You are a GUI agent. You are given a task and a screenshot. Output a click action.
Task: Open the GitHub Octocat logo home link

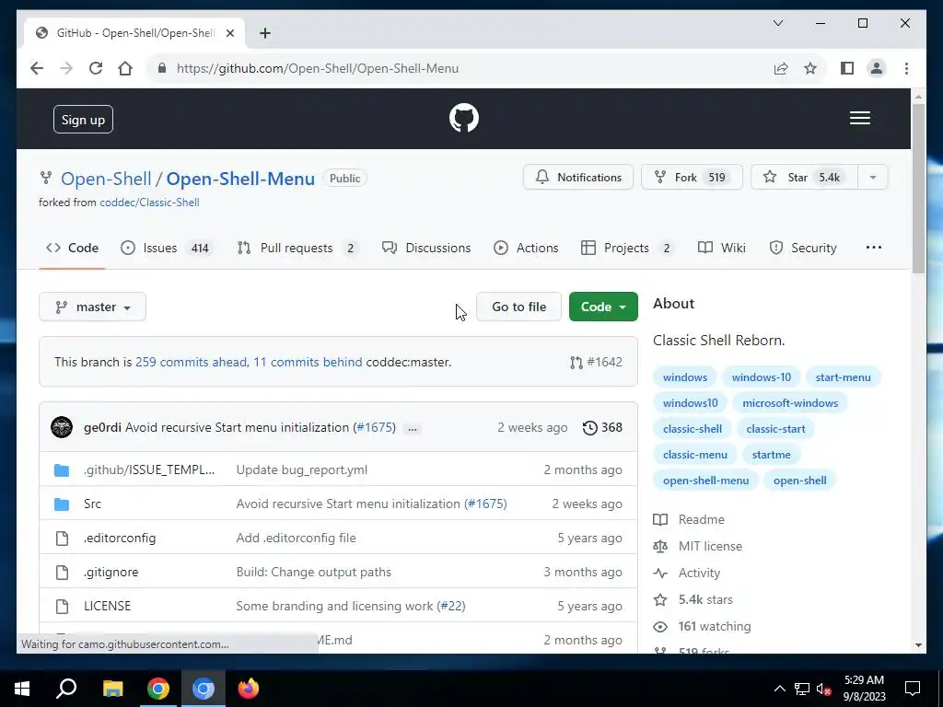(x=464, y=118)
